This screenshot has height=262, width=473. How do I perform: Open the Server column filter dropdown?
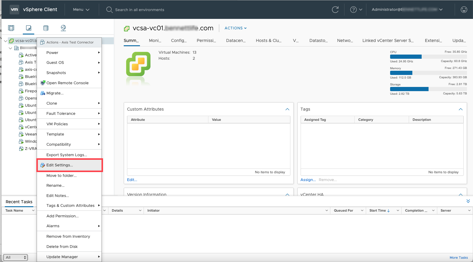[x=469, y=210]
